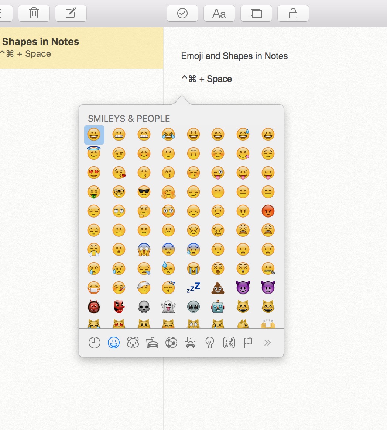Screen dimensions: 387x430
Task: Open the photos browser toolbar icon
Action: pyautogui.click(x=256, y=13)
